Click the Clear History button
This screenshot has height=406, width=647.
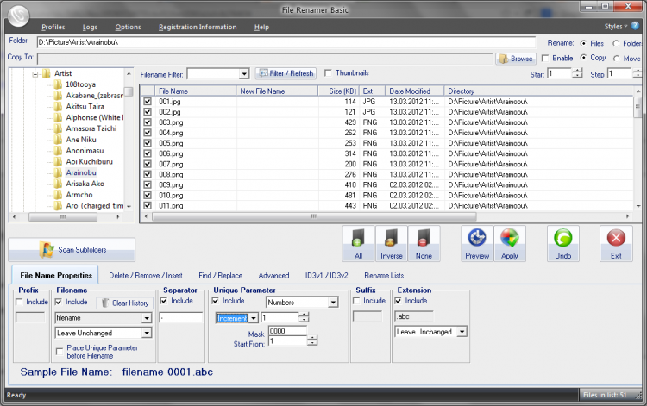tap(124, 303)
